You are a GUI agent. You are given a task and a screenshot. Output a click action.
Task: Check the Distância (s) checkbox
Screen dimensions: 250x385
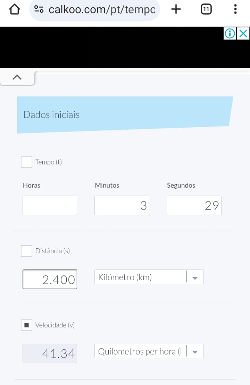pyautogui.click(x=27, y=251)
